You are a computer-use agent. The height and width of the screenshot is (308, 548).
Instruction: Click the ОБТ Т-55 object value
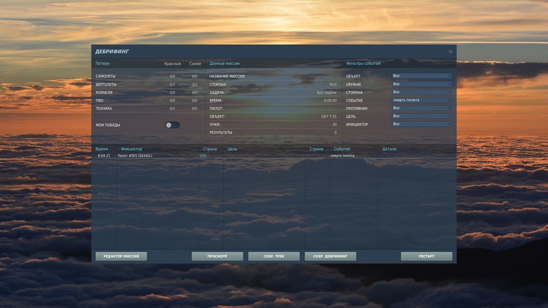coord(329,117)
